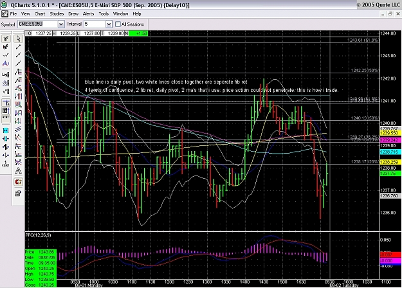Select the parallel channel lines tool

[x=18, y=129]
